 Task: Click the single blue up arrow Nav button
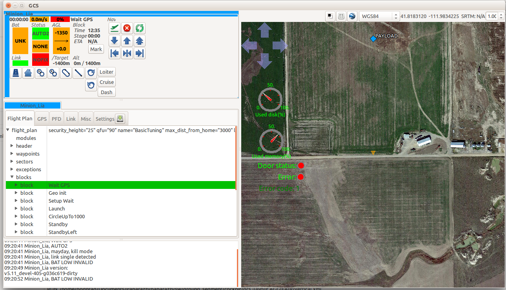pyautogui.click(x=127, y=41)
